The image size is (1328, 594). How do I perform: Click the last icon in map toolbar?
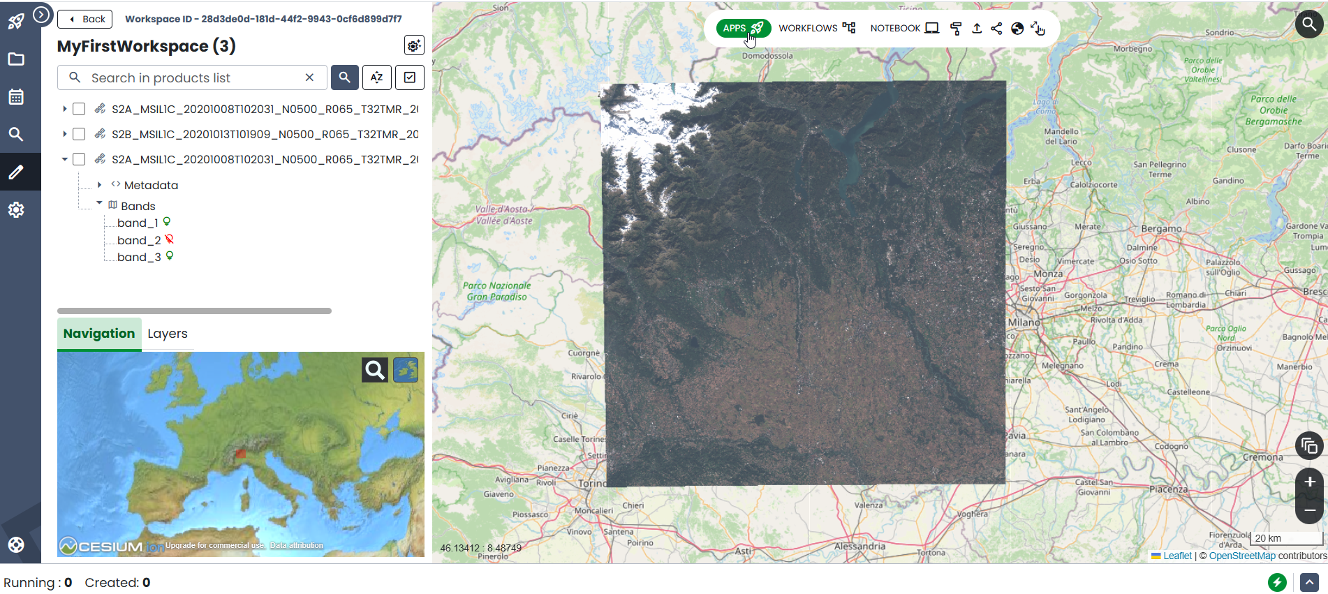coord(1038,29)
